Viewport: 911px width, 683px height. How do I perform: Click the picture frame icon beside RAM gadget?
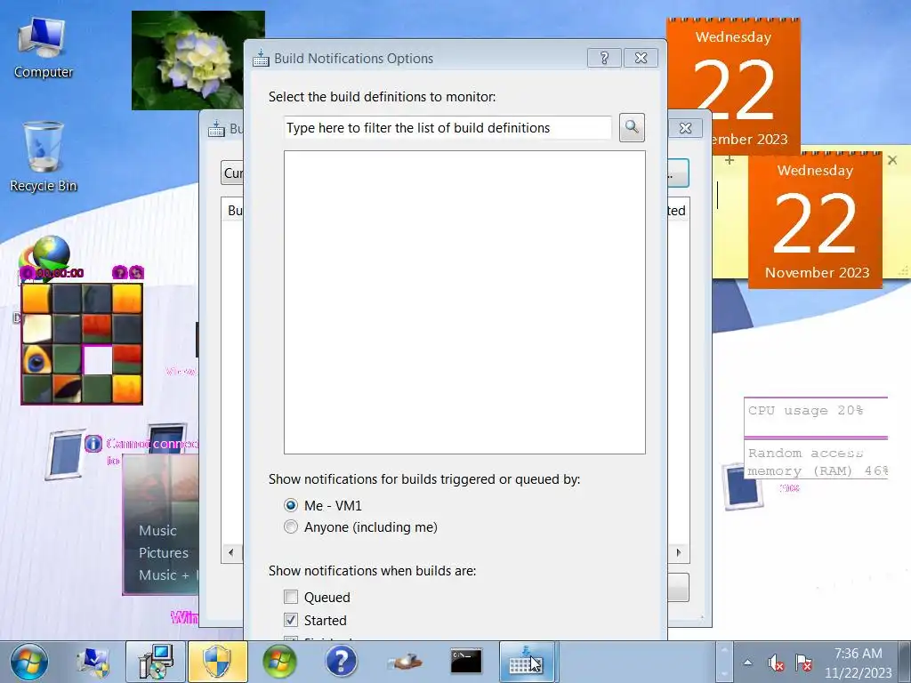[743, 486]
